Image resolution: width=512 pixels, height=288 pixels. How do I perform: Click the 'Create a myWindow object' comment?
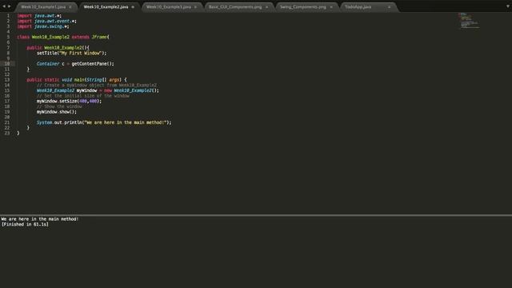tap(97, 85)
